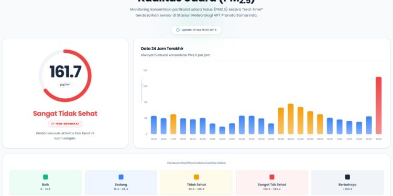Click the Riwayat fluktuasi konsentrasi PM2.5 subtitle
The width and height of the screenshot is (393, 196).
(x=176, y=55)
